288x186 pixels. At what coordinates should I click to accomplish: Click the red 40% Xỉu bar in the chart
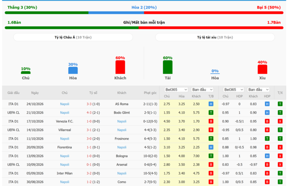(262, 69)
